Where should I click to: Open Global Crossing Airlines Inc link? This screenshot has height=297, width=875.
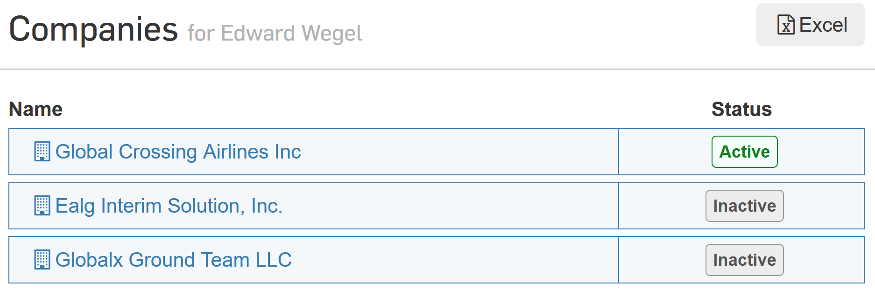178,152
